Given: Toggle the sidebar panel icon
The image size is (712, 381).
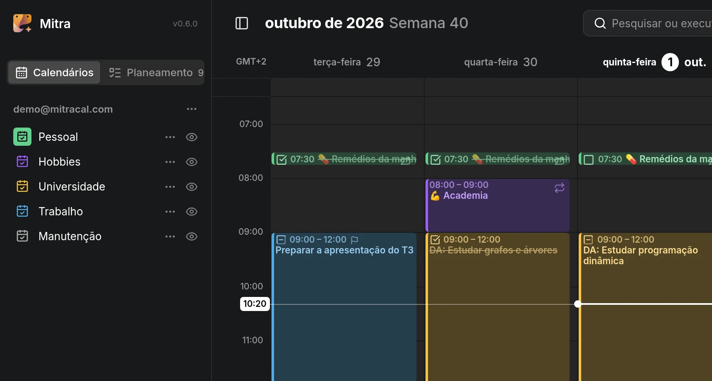Looking at the screenshot, I should pos(242,23).
